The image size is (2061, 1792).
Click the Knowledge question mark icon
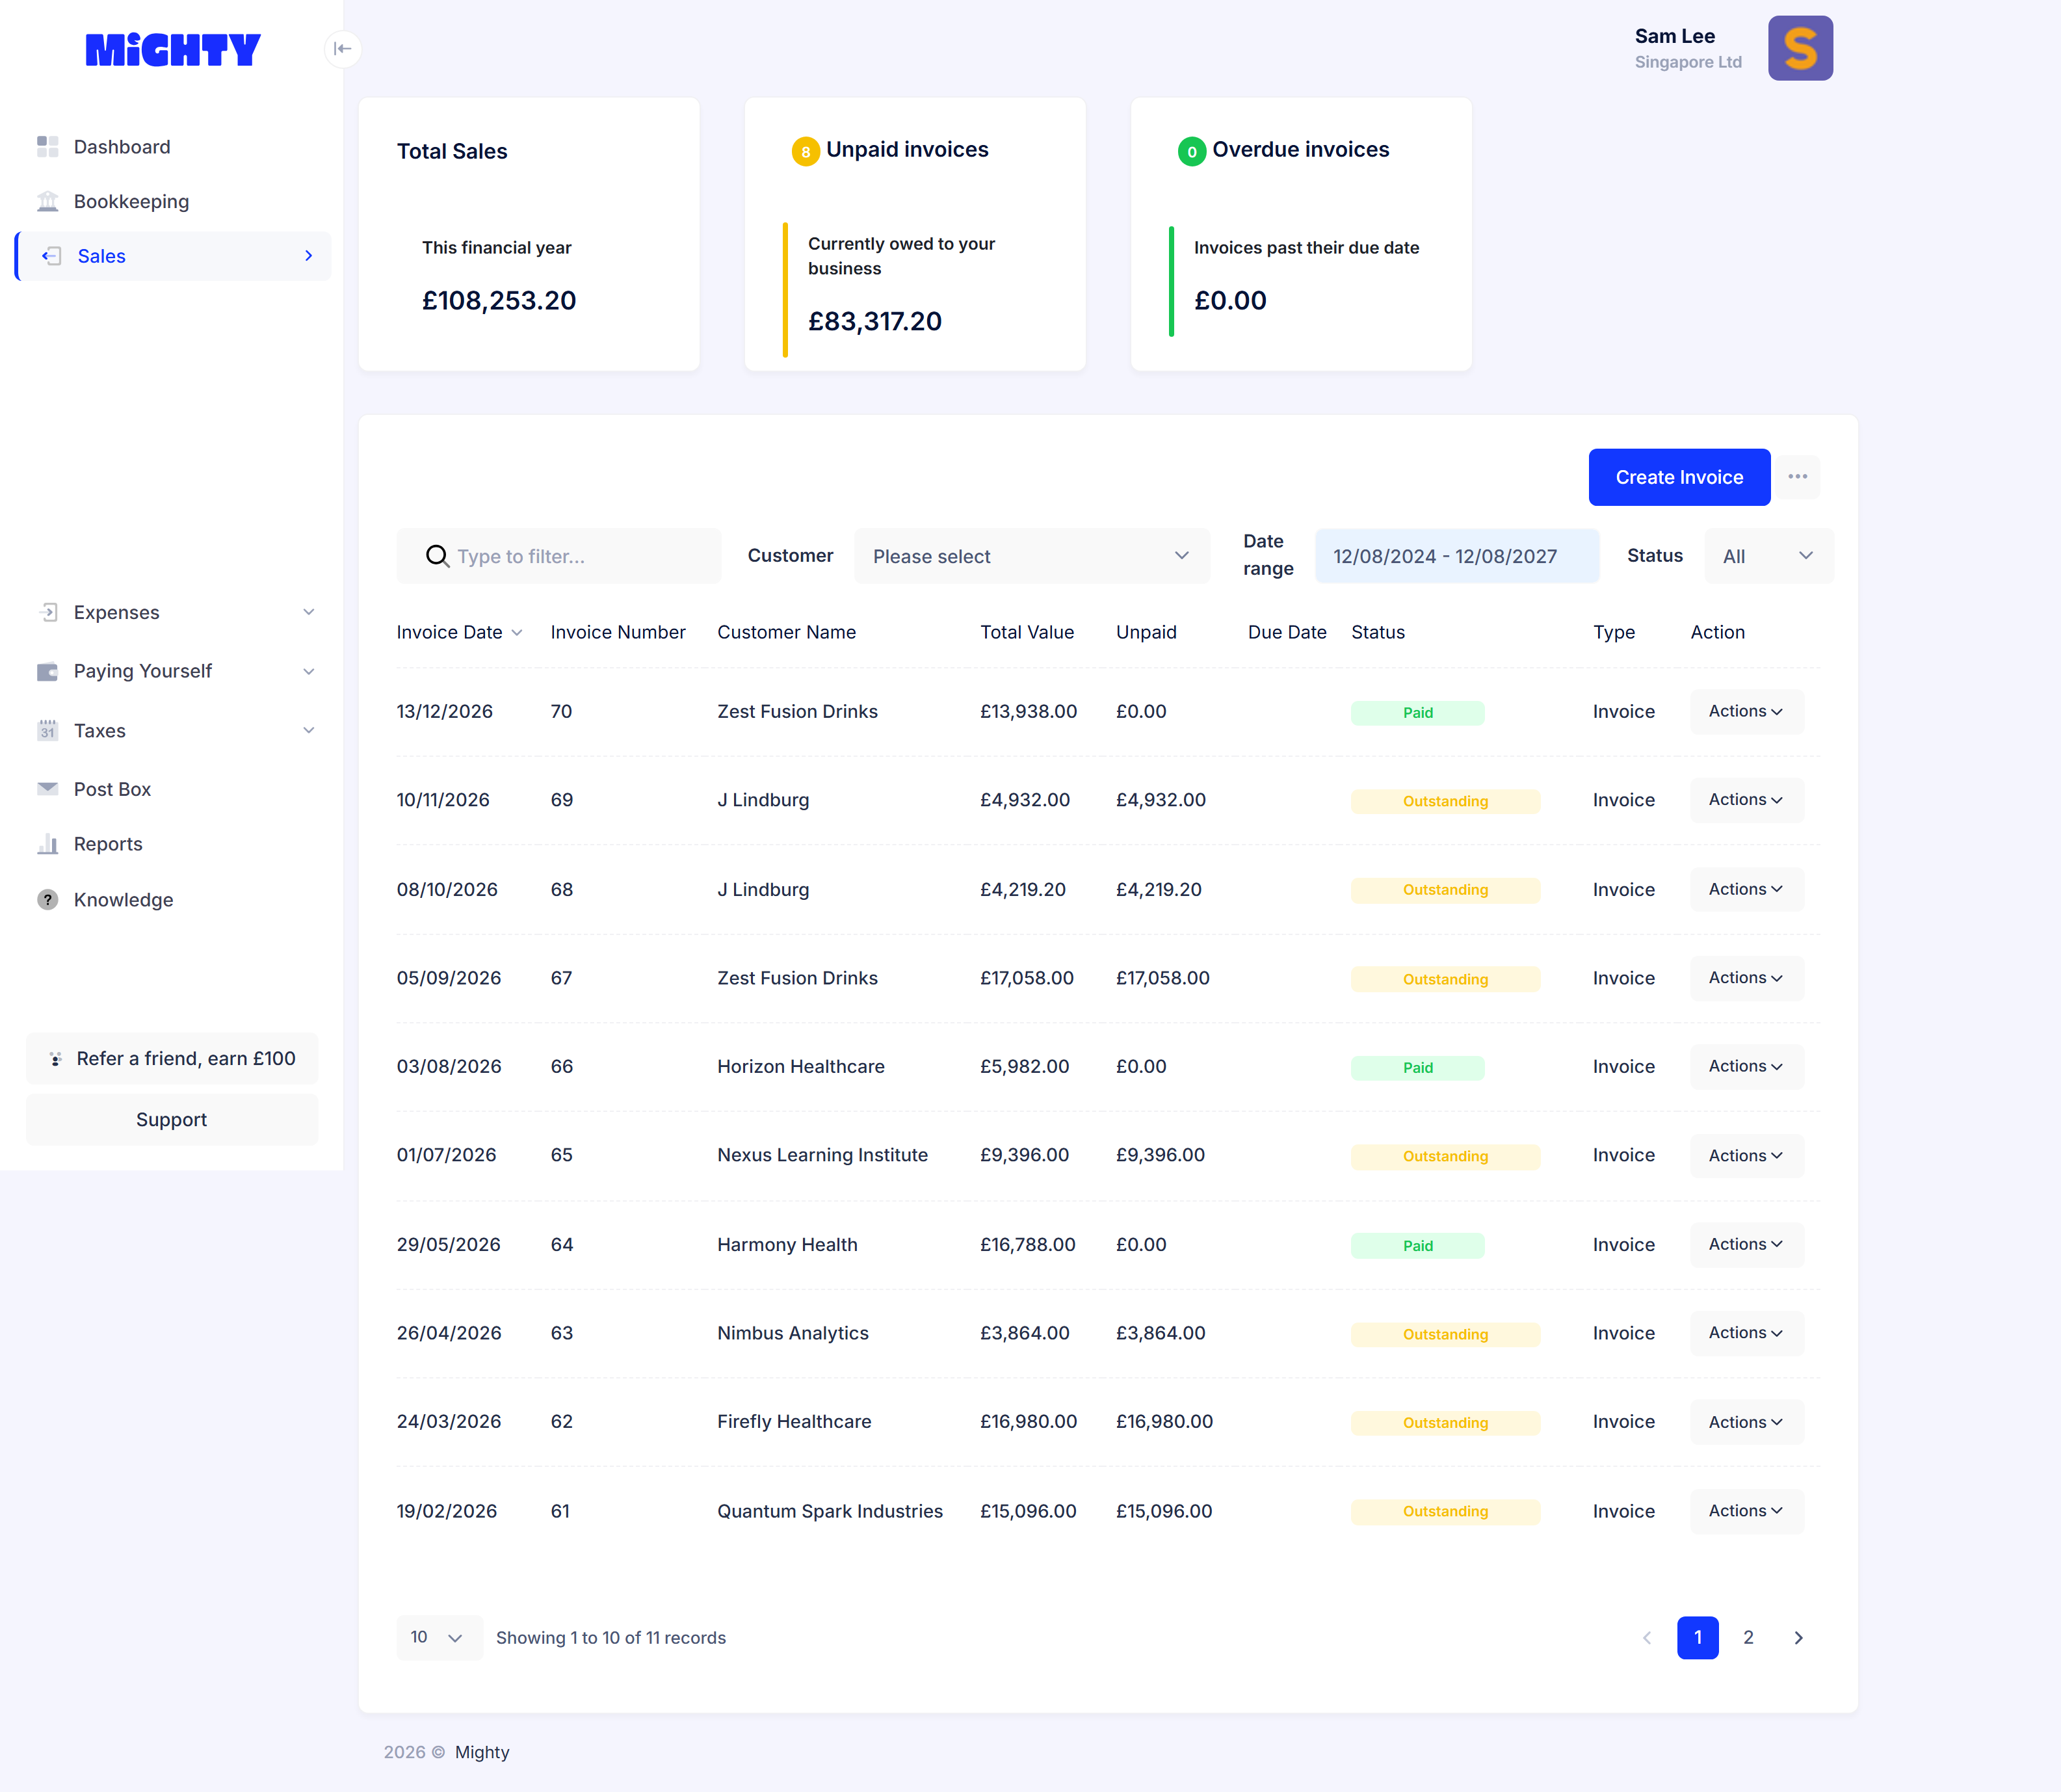tap(47, 899)
